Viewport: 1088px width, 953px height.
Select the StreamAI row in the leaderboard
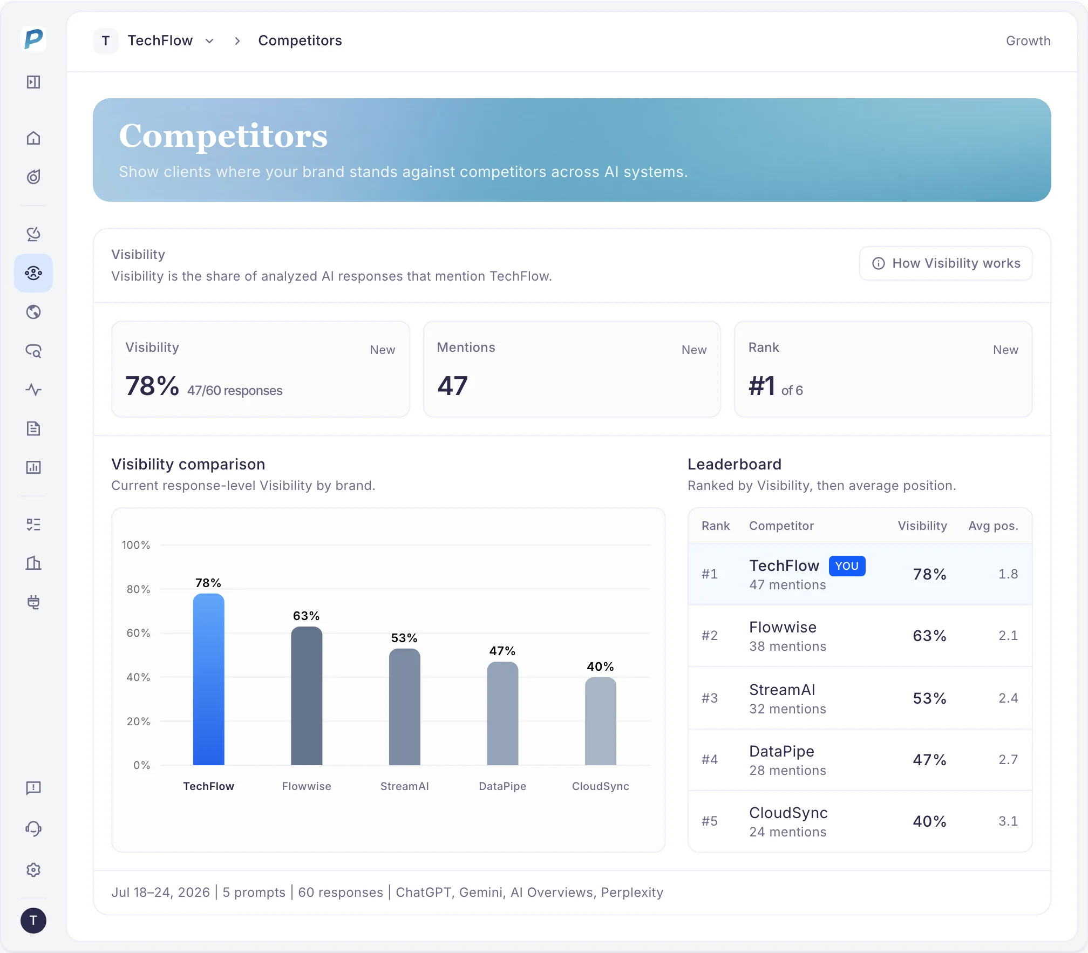point(860,698)
